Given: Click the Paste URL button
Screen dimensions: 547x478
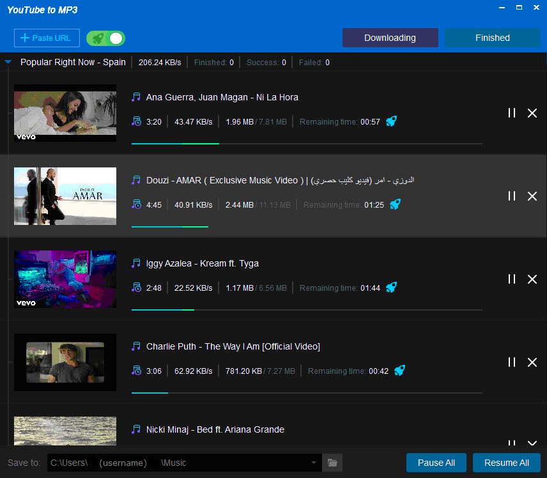Looking at the screenshot, I should pyautogui.click(x=47, y=38).
